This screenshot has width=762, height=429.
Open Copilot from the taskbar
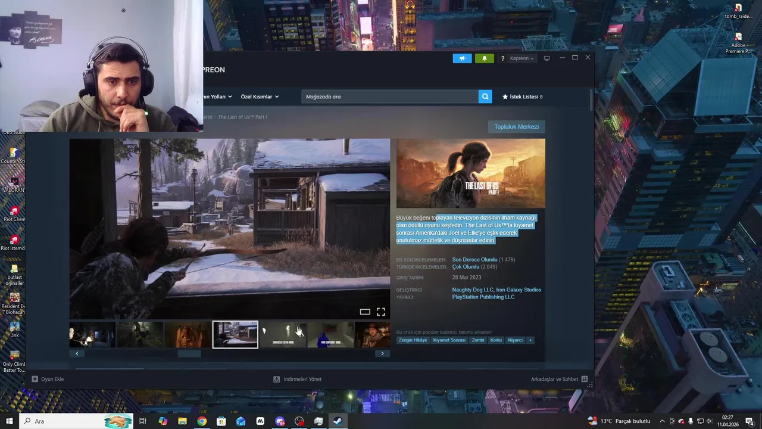[163, 421]
